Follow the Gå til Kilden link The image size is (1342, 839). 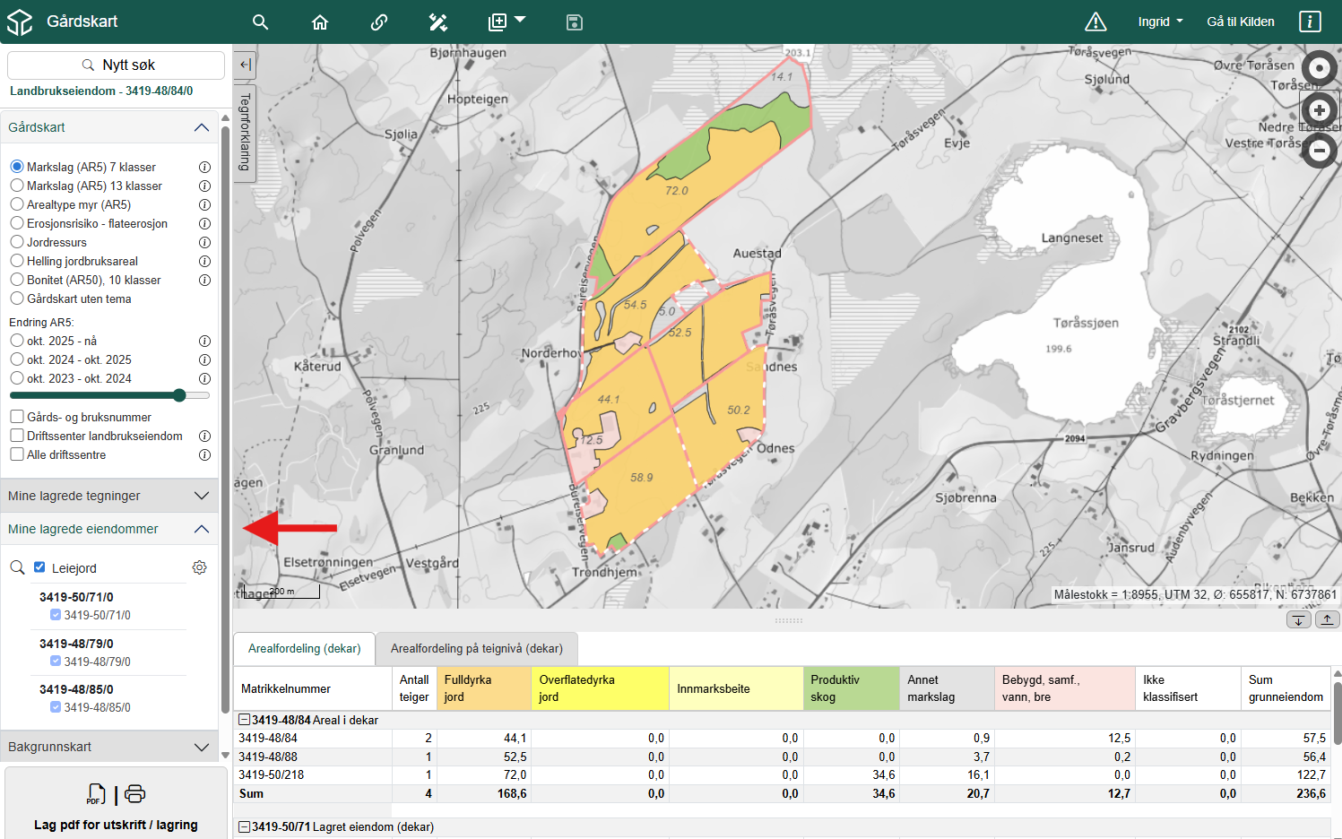[1240, 22]
